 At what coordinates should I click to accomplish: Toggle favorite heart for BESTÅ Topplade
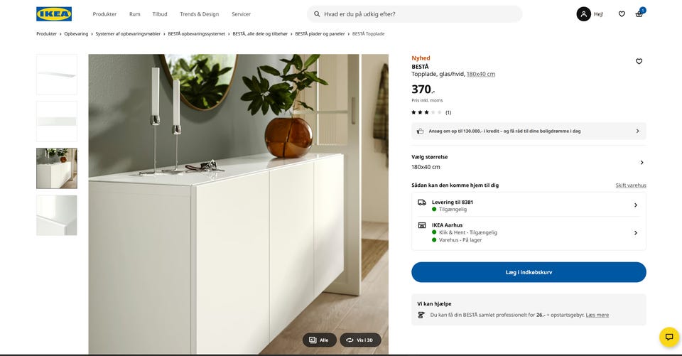(x=639, y=61)
